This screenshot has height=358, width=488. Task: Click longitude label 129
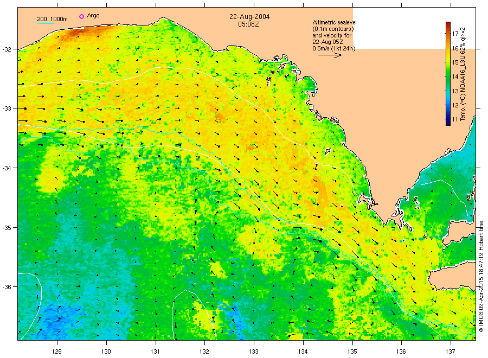[57, 351]
